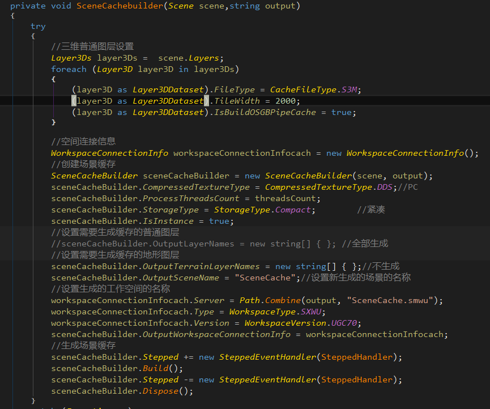Click the TileWidth property
The height and width of the screenshot is (409, 490).
[237, 101]
